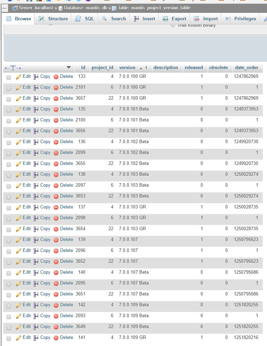Go to the Search tab
The image size is (267, 346).
click(114, 19)
